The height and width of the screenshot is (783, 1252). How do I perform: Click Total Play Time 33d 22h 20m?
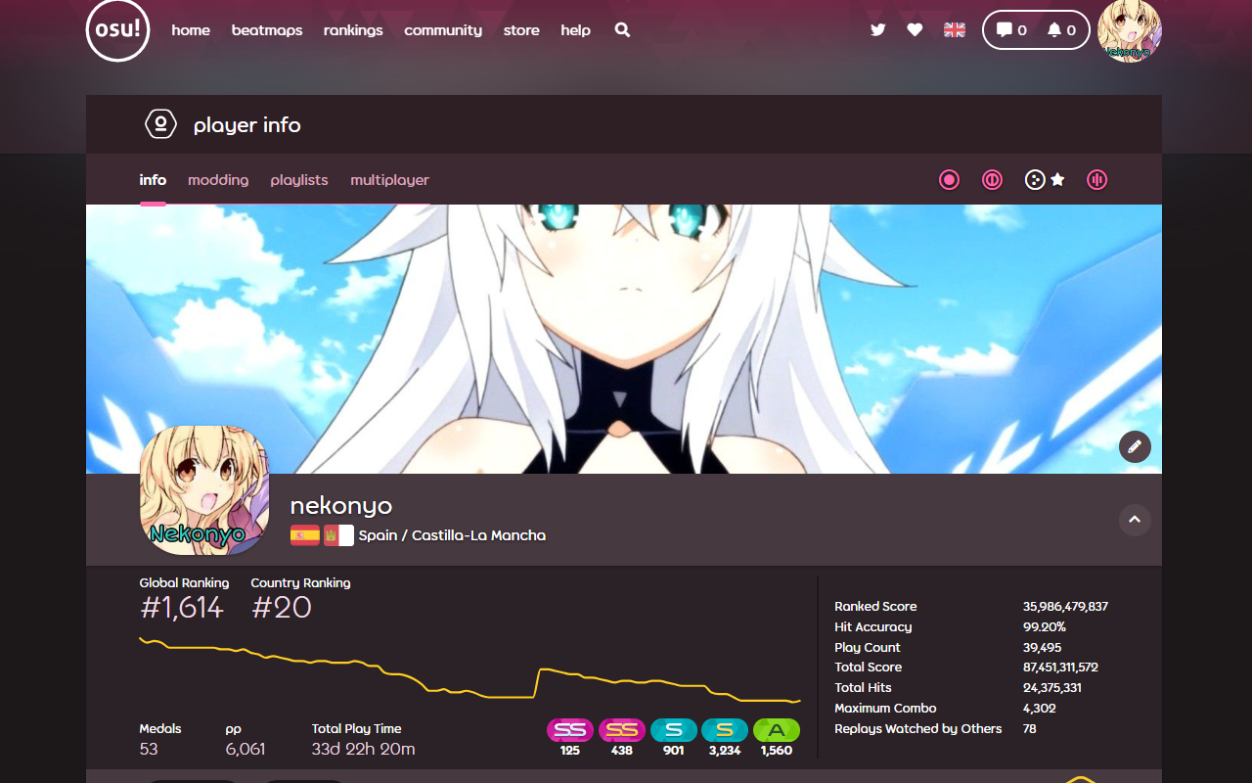point(364,750)
